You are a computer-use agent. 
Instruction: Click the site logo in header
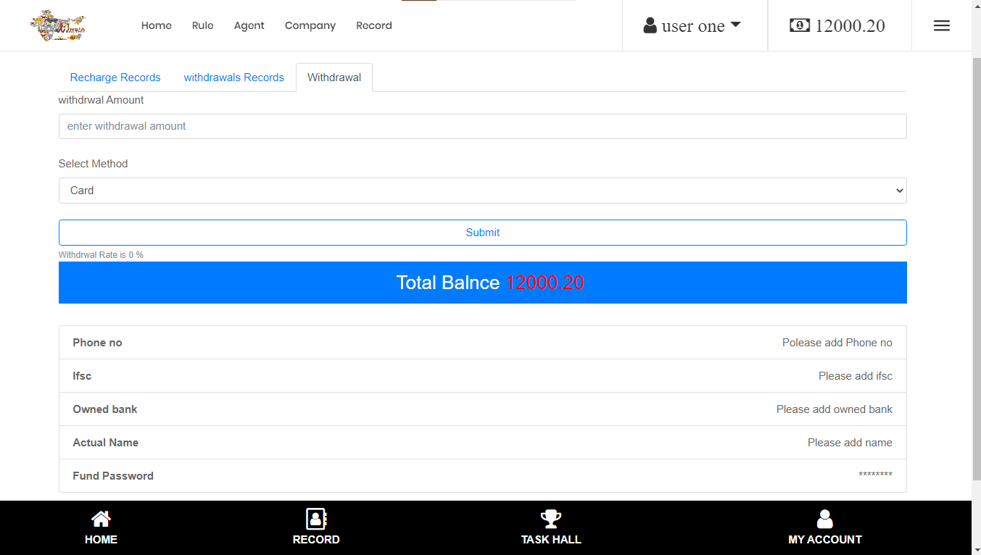(58, 26)
